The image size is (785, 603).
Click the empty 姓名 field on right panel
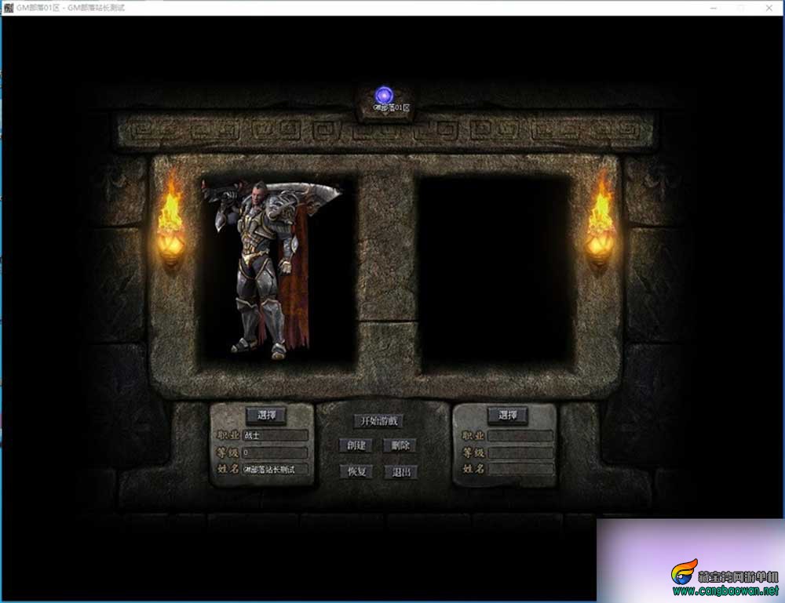pos(520,469)
